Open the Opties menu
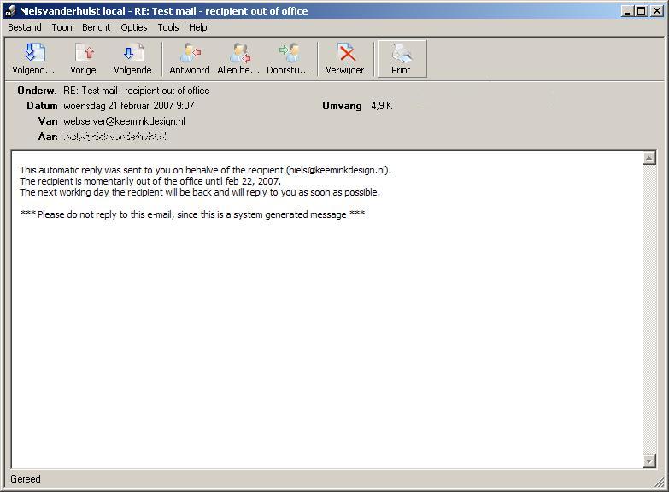This screenshot has width=669, height=492. 133,27
